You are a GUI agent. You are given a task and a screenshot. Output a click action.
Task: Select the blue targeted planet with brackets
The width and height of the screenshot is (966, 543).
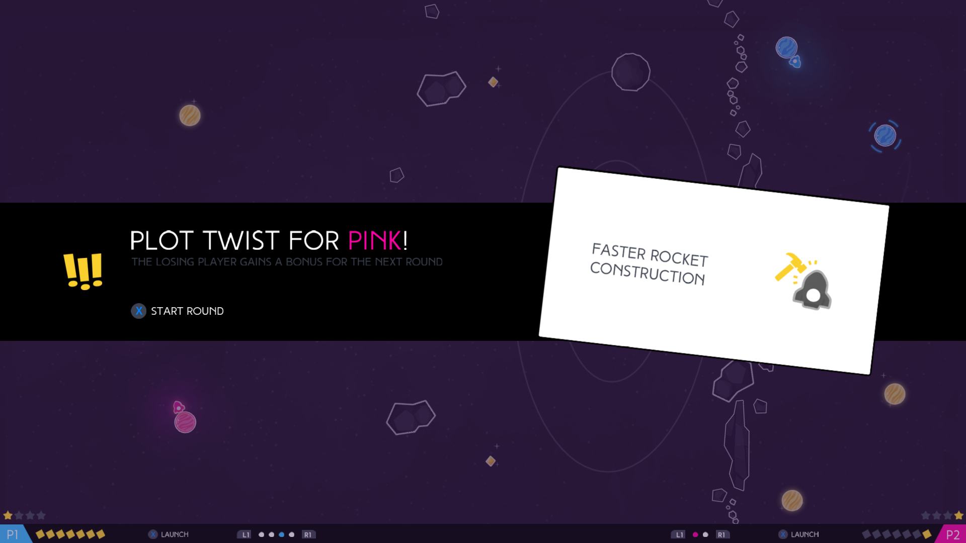pyautogui.click(x=885, y=136)
